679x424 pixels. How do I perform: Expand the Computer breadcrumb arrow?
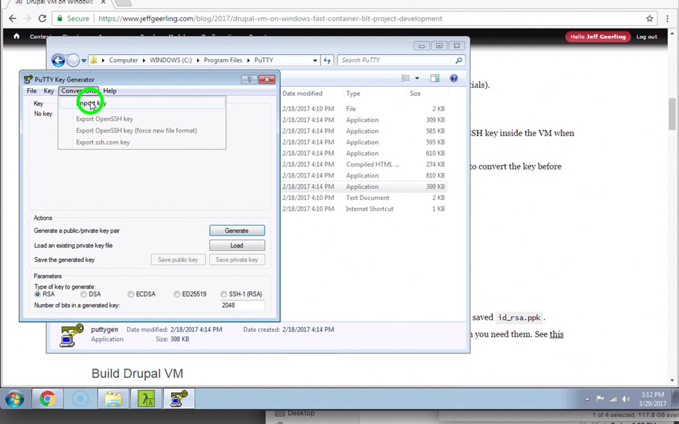point(144,60)
